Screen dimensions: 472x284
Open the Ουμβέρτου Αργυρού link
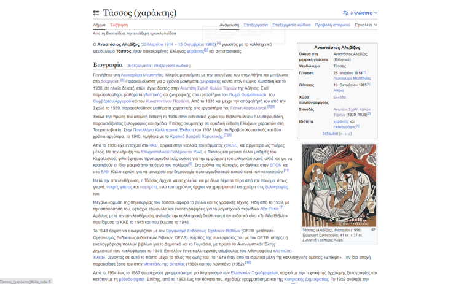(x=112, y=101)
